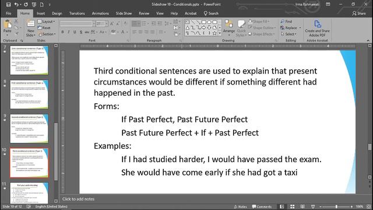Select the five-point star shape
Viewport: 373px width, 210px height.
(214, 33)
